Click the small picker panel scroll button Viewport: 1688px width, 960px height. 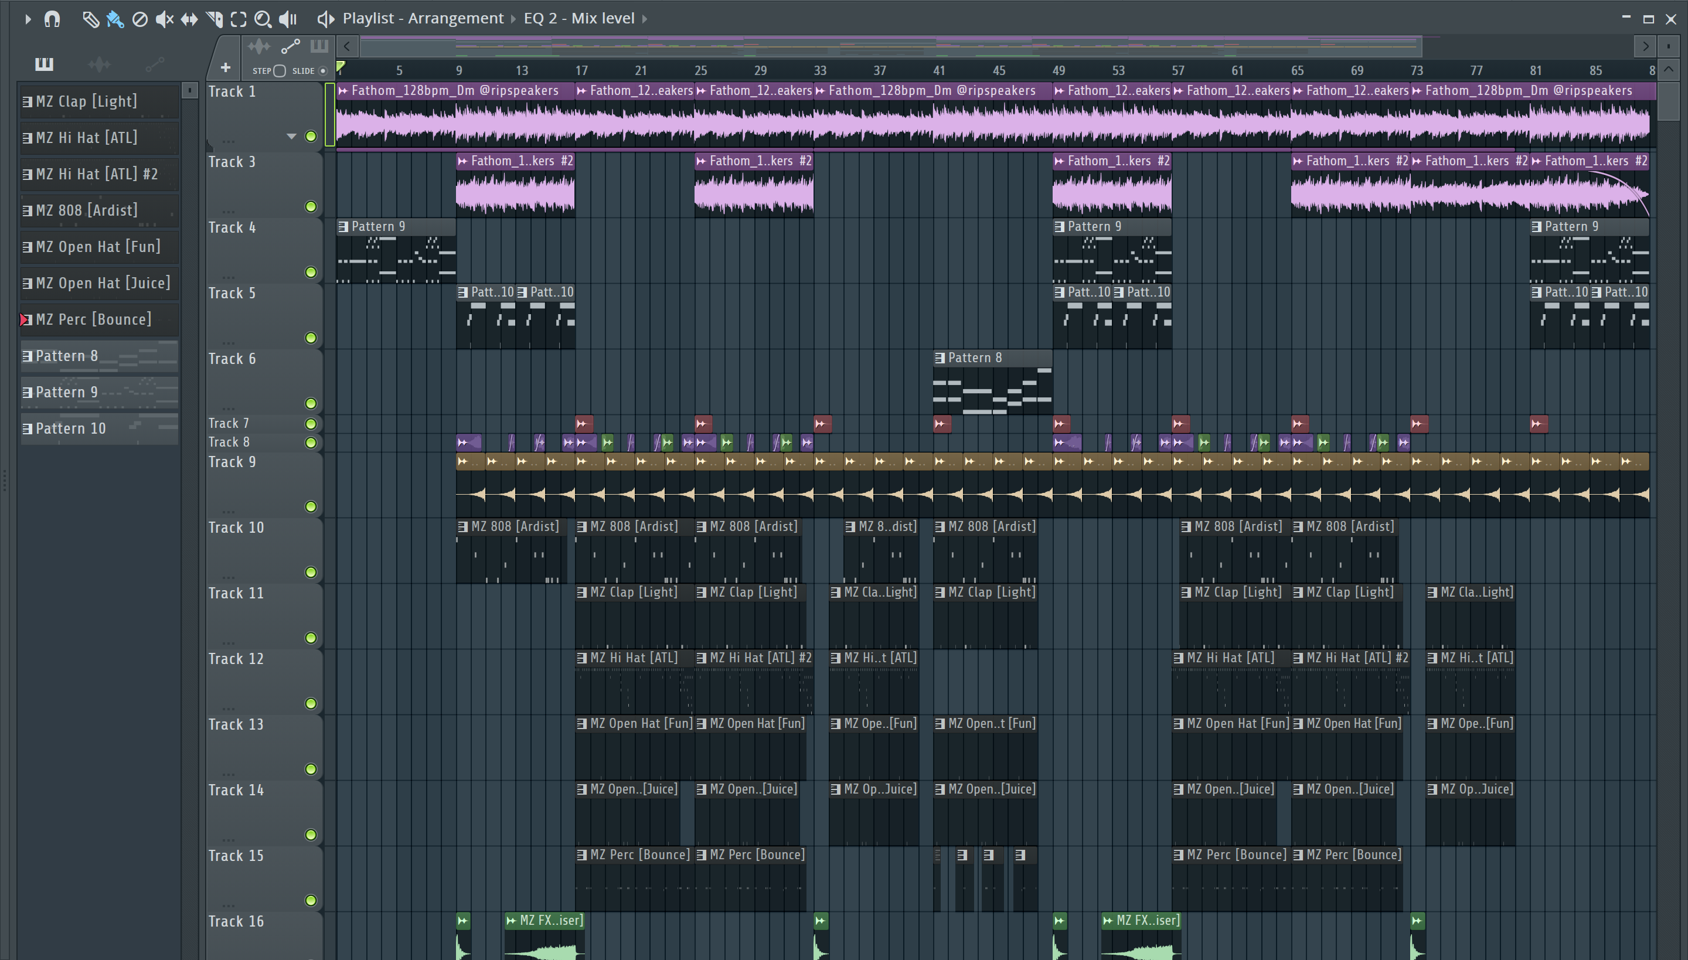(x=189, y=90)
